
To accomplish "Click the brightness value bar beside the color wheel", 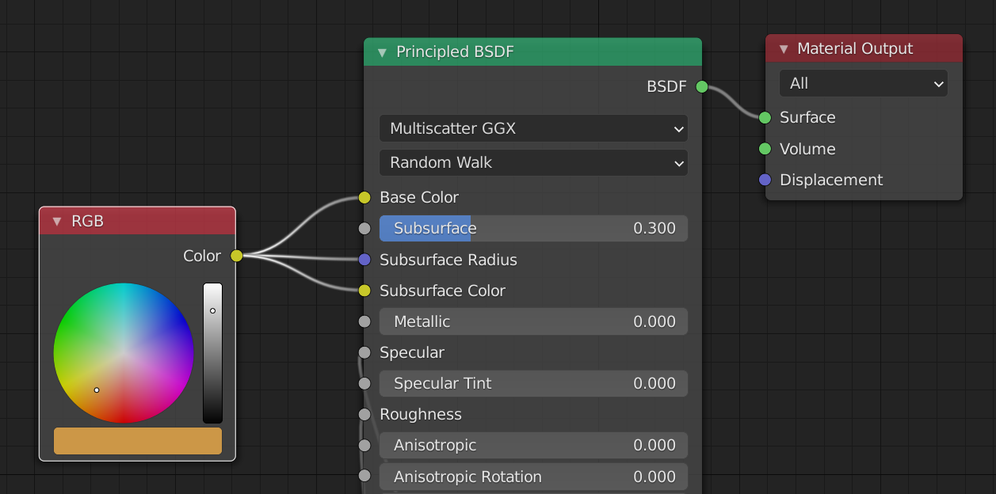I will point(212,352).
